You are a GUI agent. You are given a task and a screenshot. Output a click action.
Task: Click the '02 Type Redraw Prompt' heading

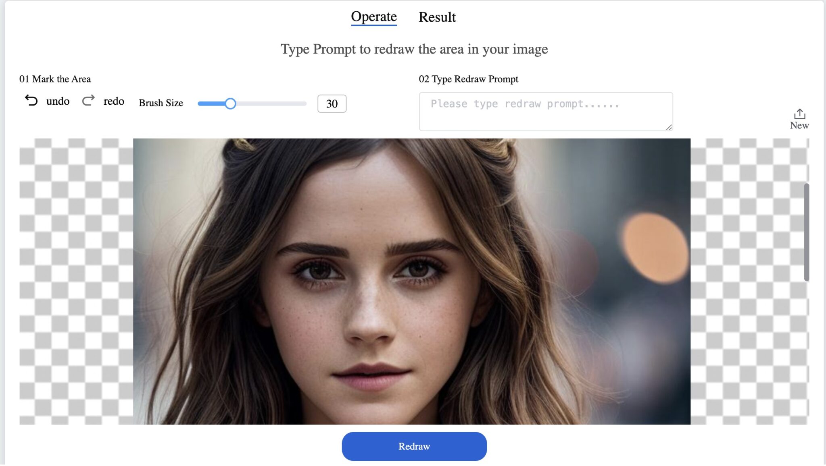pyautogui.click(x=468, y=79)
